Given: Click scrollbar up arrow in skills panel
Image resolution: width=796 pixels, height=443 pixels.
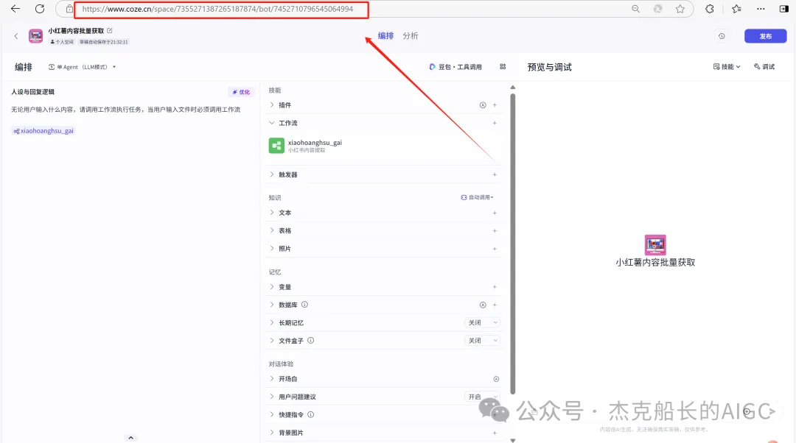Looking at the screenshot, I should pyautogui.click(x=513, y=88).
